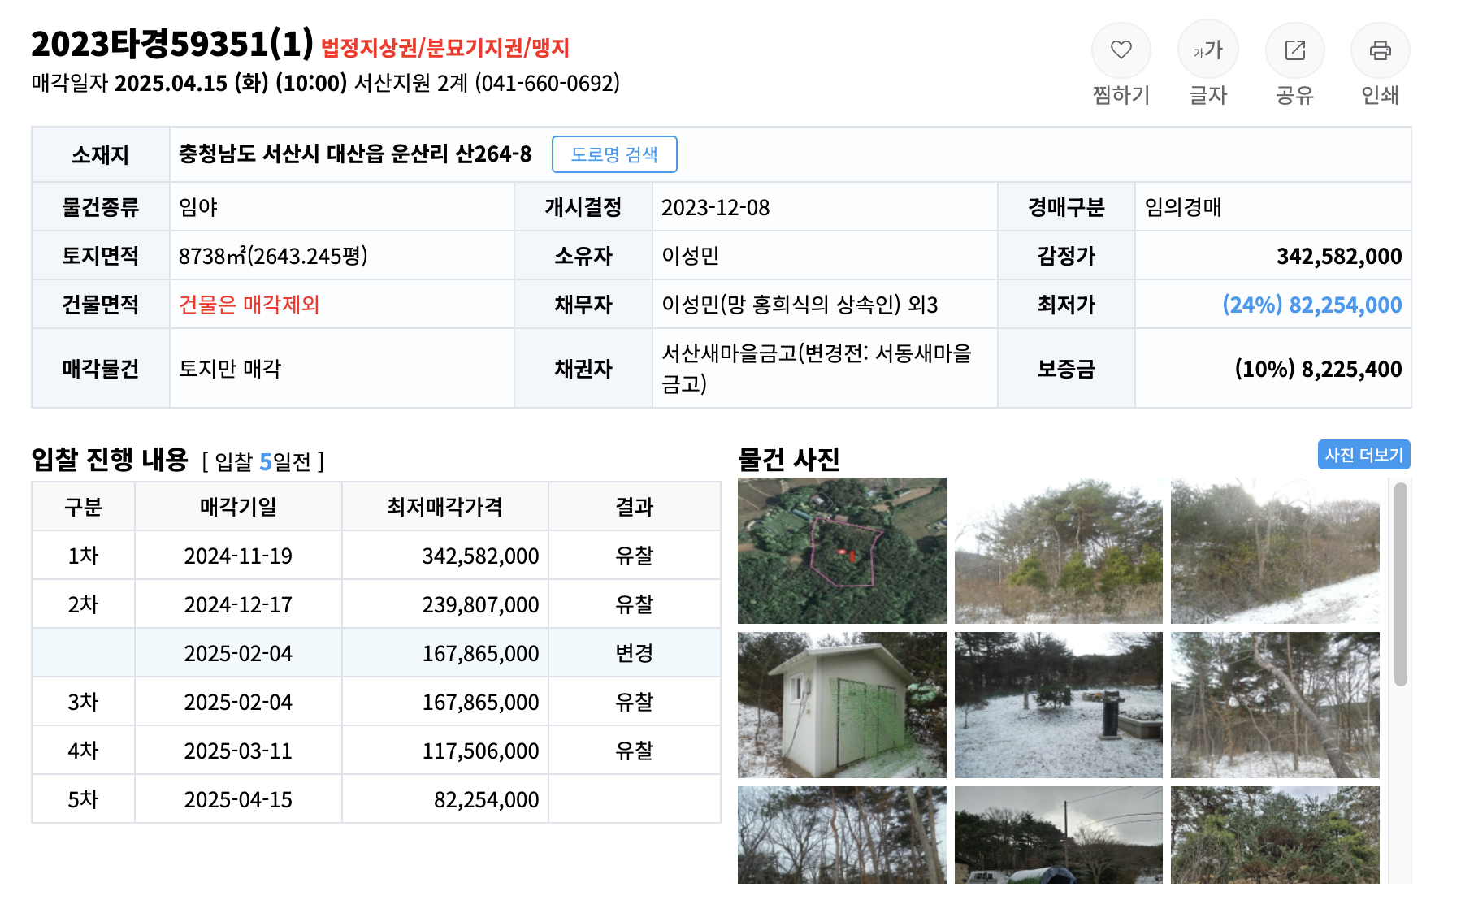Image resolution: width=1461 pixels, height=913 pixels.
Task: Click the 경매구분 value 임의경매
Action: (x=1183, y=208)
